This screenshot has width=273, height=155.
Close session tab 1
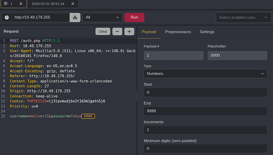(x=21, y=4)
